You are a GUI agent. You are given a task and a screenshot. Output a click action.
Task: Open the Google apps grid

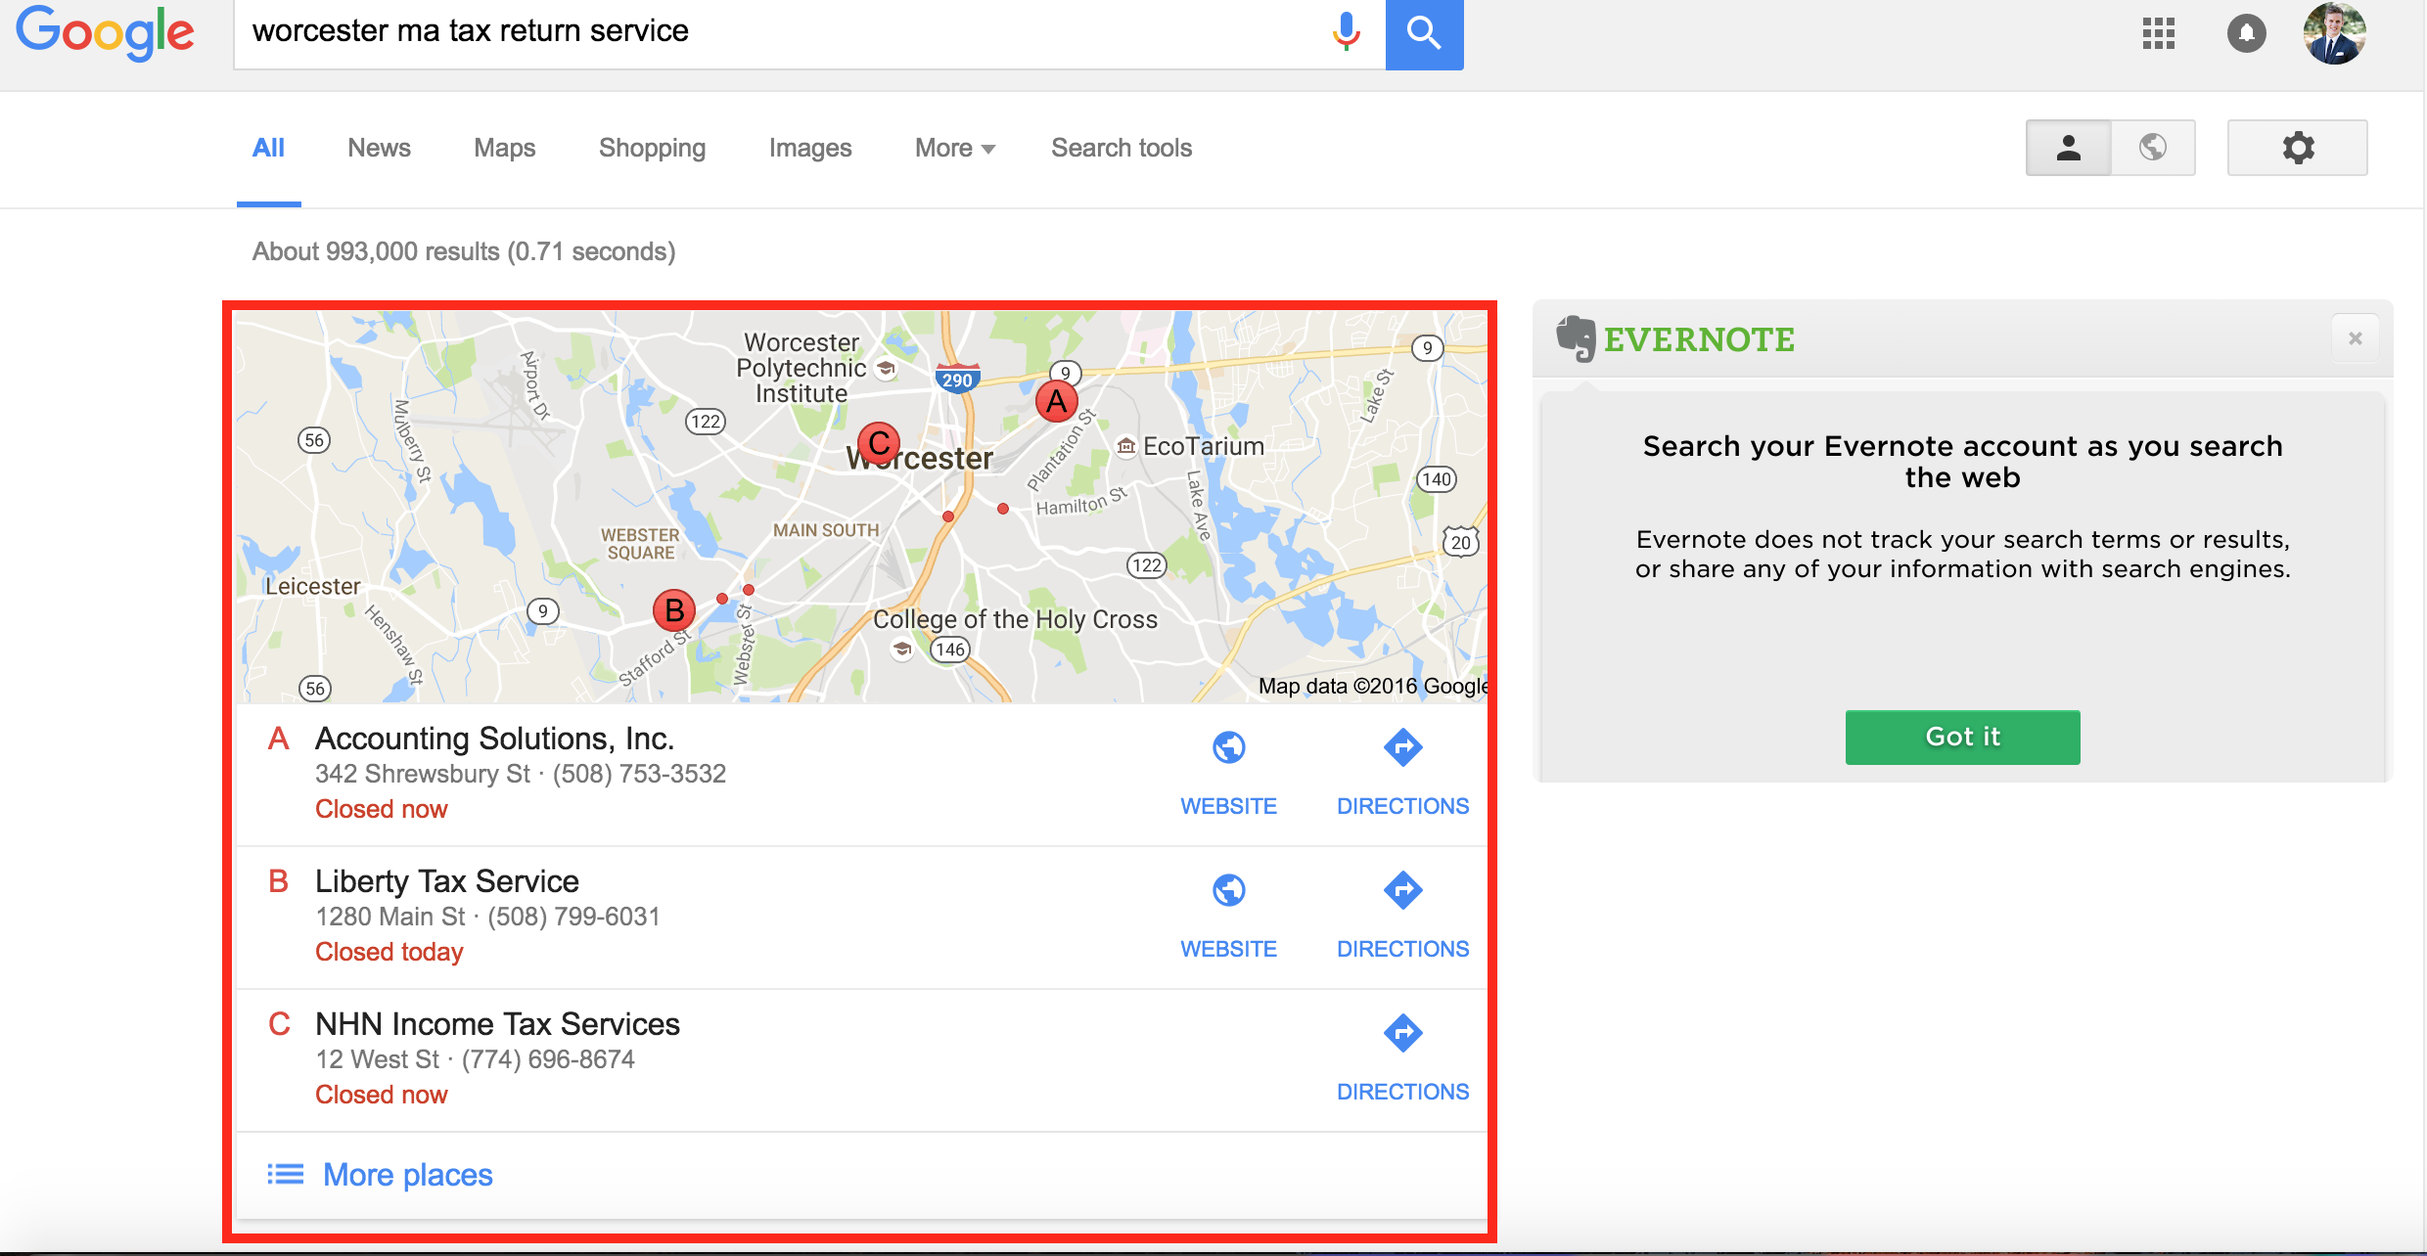pyautogui.click(x=2158, y=34)
